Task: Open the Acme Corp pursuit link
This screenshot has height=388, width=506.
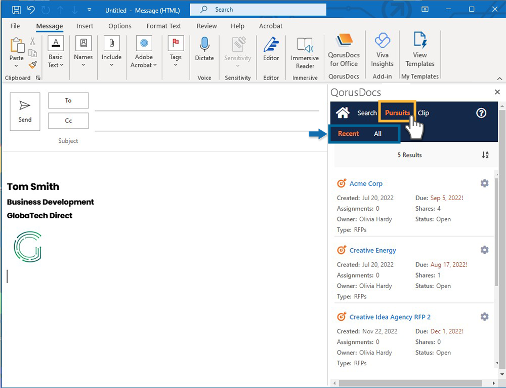Action: point(366,183)
